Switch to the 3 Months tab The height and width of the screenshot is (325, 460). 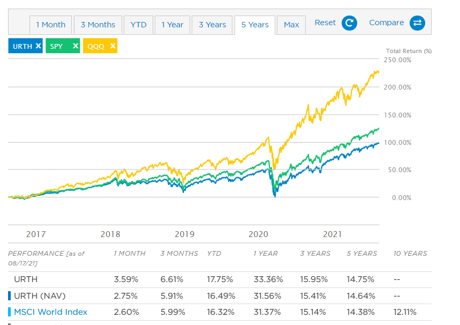pos(98,25)
